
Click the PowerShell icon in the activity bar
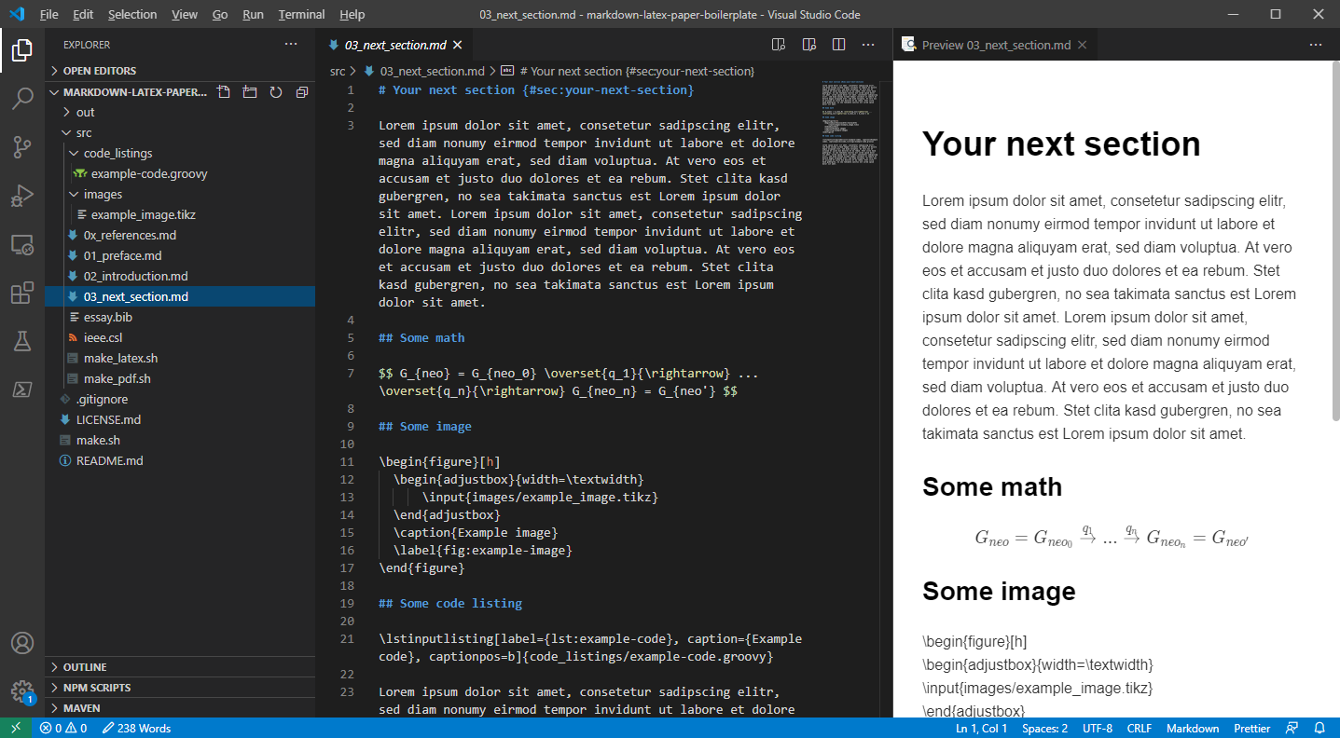pos(22,389)
